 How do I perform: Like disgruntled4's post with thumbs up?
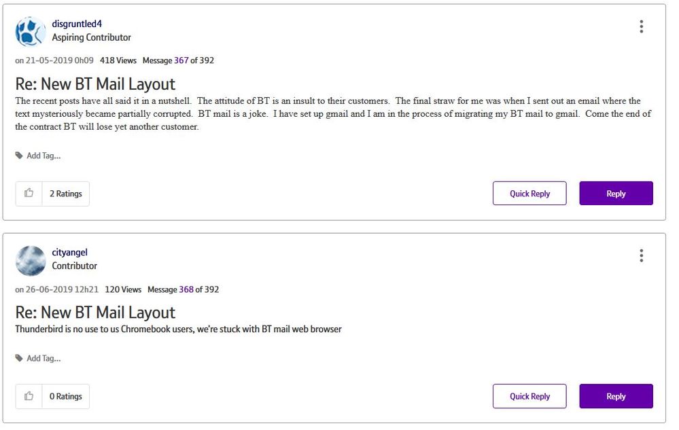(x=29, y=194)
